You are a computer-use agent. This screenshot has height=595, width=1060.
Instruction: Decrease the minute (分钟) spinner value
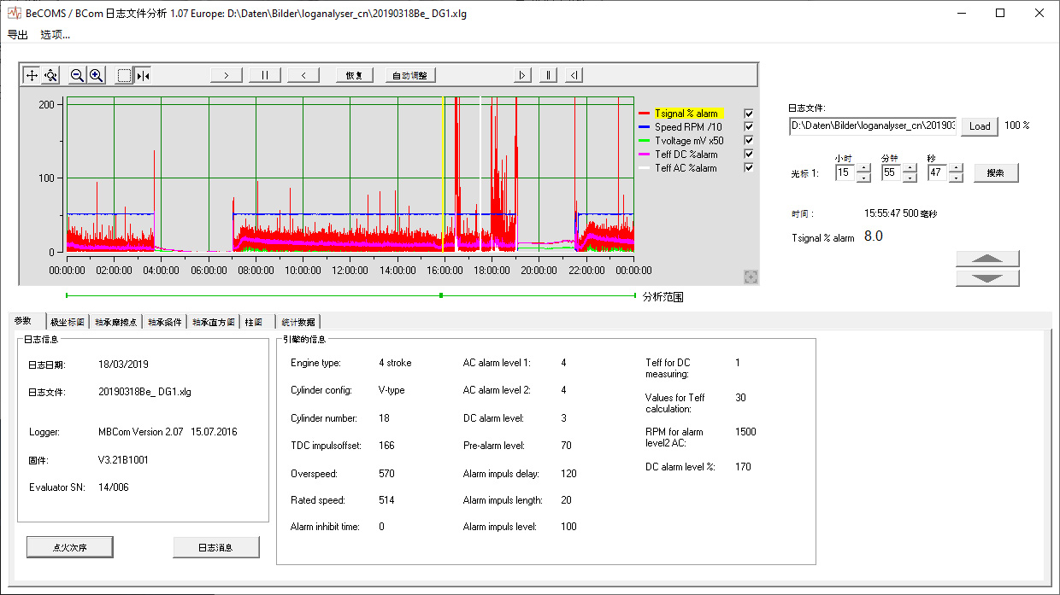point(910,178)
